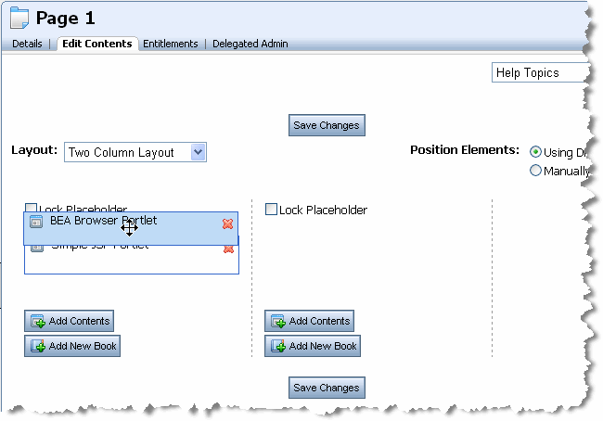603x421 pixels.
Task: Switch to the Details tab
Action: (x=28, y=44)
